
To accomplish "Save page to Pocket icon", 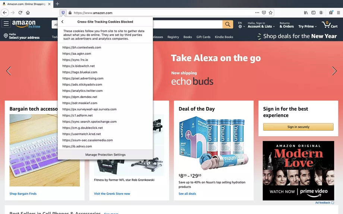I will pyautogui.click(x=264, y=13).
